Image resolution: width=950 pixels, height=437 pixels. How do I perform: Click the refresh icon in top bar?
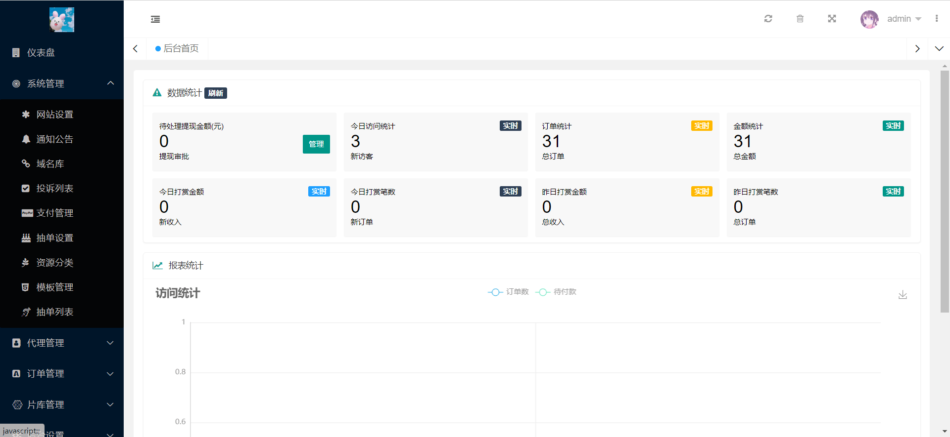768,19
